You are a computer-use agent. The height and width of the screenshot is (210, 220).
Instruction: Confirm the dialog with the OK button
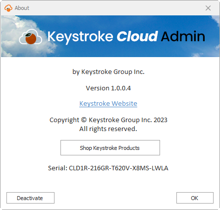195,198
